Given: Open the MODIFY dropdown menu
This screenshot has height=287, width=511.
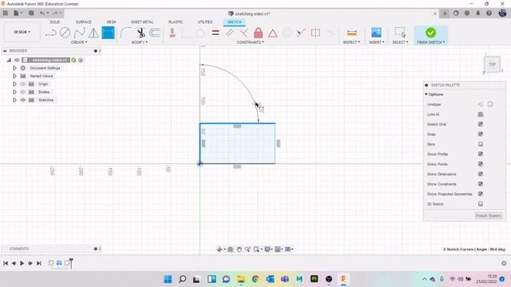Looking at the screenshot, I should point(140,42).
